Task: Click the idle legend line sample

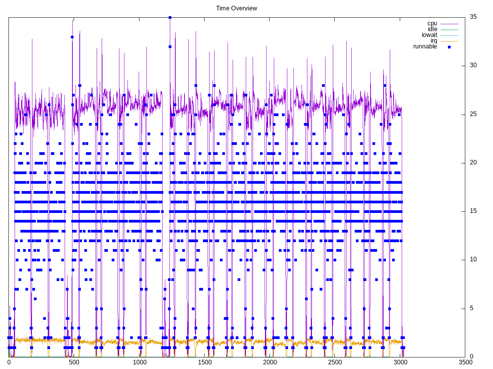Action: [x=449, y=30]
